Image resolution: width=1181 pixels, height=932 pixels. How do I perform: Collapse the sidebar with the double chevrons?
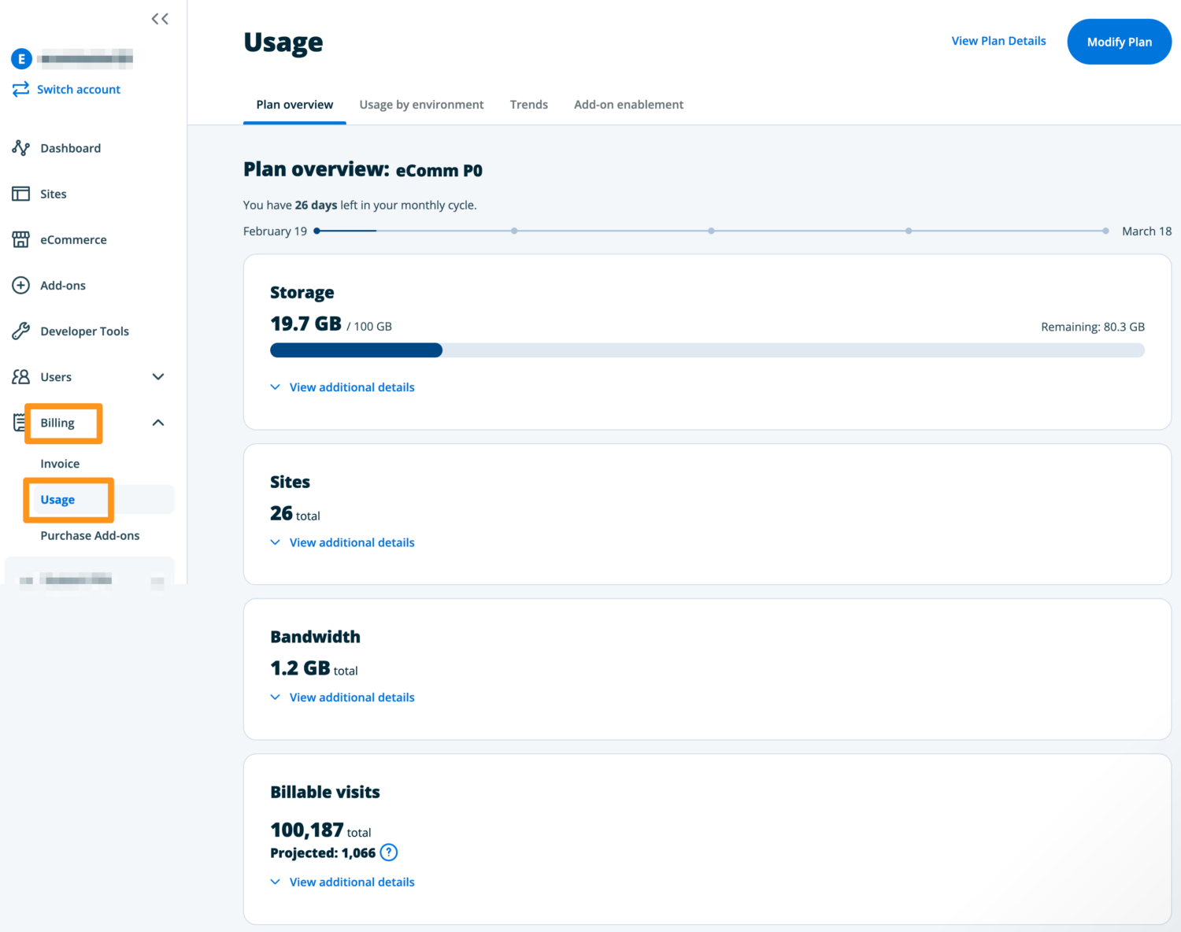160,18
